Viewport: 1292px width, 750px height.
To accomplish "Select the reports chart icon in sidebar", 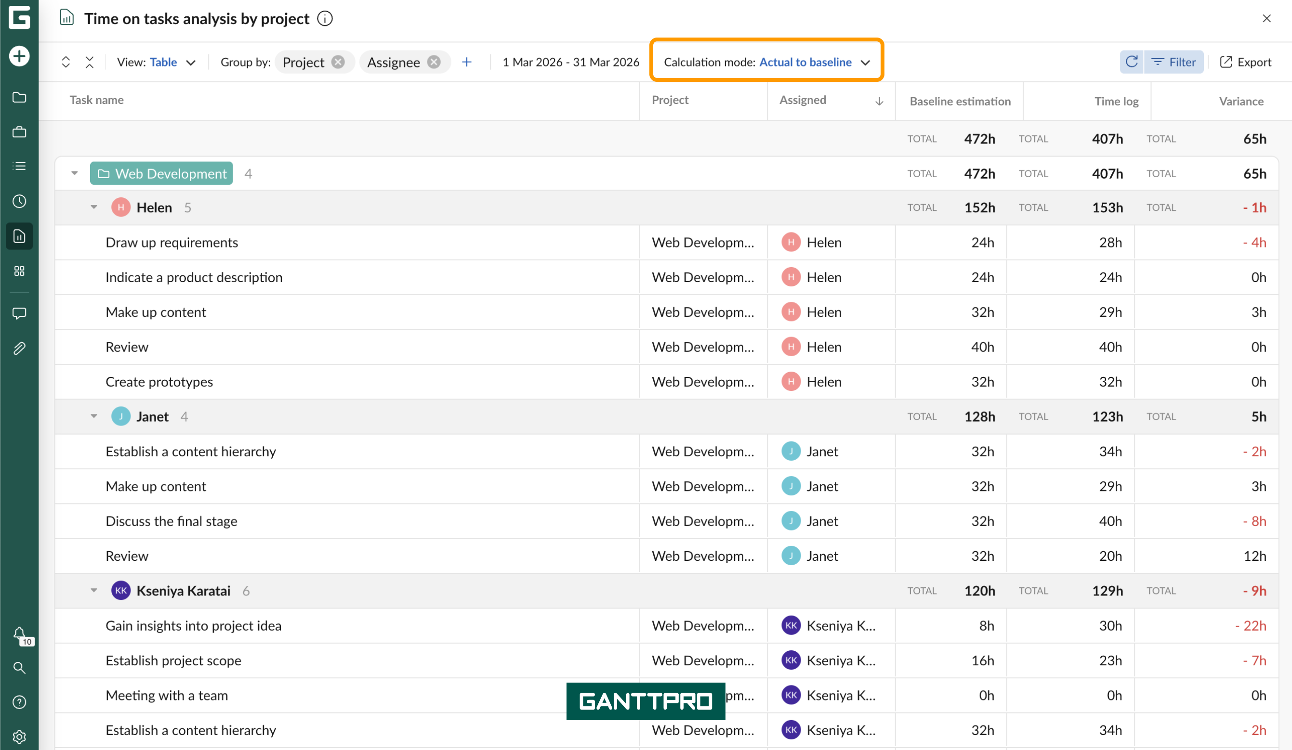I will pos(19,236).
